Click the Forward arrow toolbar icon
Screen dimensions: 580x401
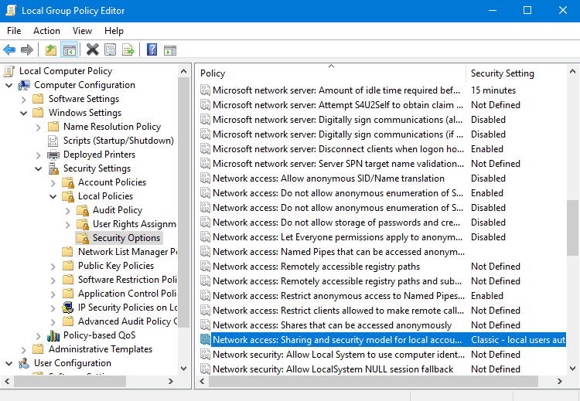pyautogui.click(x=27, y=49)
